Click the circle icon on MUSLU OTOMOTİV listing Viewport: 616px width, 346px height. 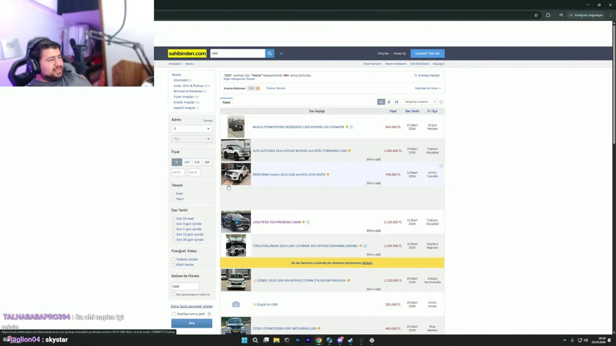[351, 127]
